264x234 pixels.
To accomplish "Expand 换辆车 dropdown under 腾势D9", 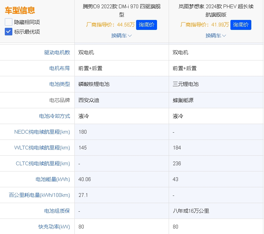I will (121, 36).
